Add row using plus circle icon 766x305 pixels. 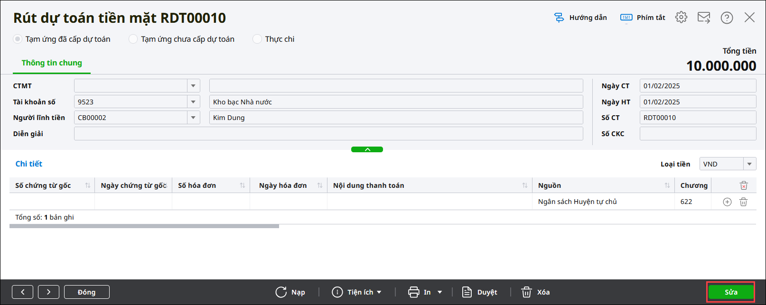(x=727, y=202)
